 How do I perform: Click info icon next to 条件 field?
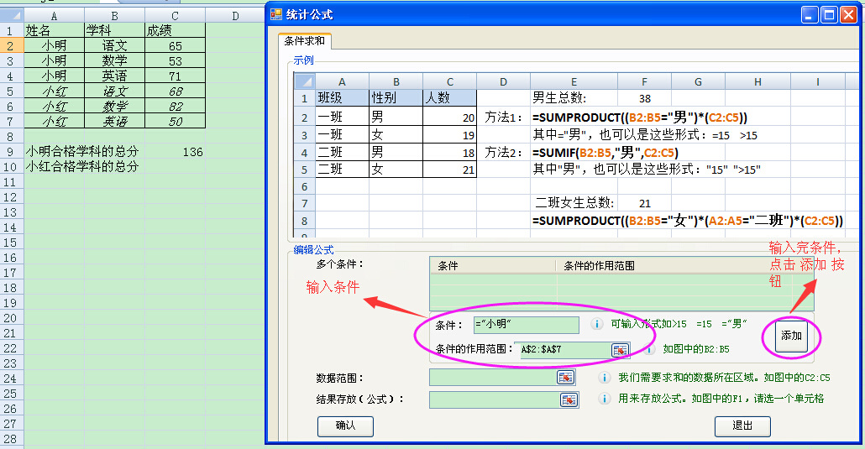pyautogui.click(x=596, y=324)
